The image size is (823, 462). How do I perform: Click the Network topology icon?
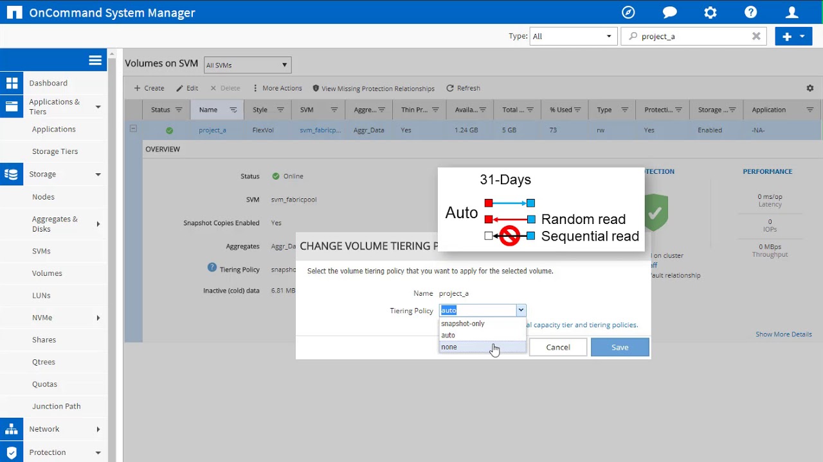12,429
